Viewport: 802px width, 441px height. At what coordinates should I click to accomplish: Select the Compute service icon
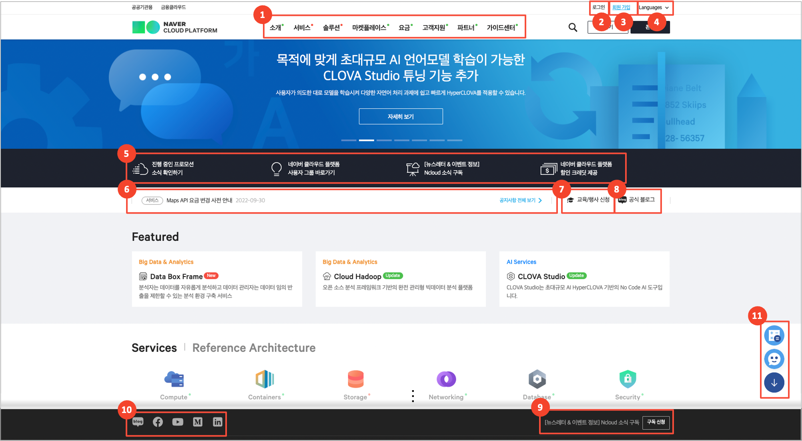tap(174, 379)
